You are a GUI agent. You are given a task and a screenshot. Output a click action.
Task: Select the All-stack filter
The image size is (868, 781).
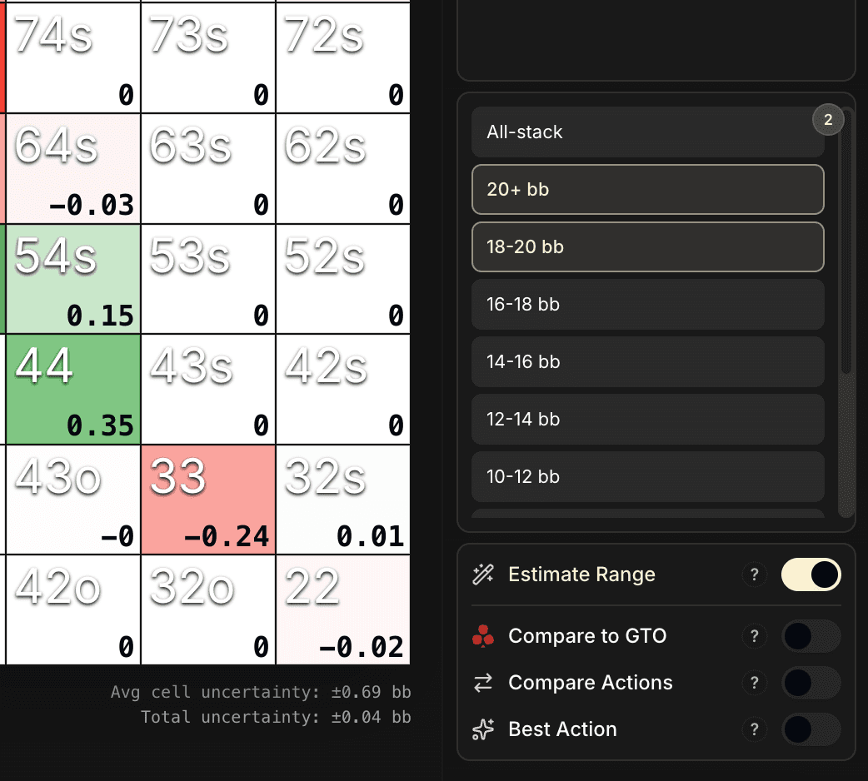(x=648, y=132)
